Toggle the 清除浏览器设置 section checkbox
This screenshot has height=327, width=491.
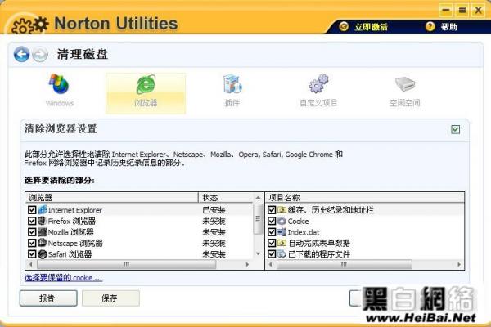[455, 129]
